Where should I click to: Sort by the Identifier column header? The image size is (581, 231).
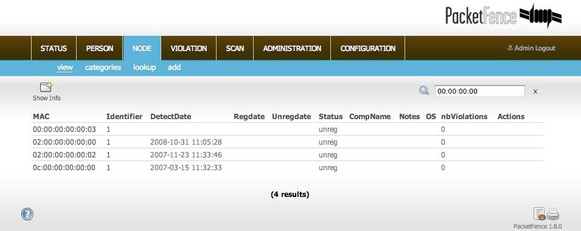125,117
